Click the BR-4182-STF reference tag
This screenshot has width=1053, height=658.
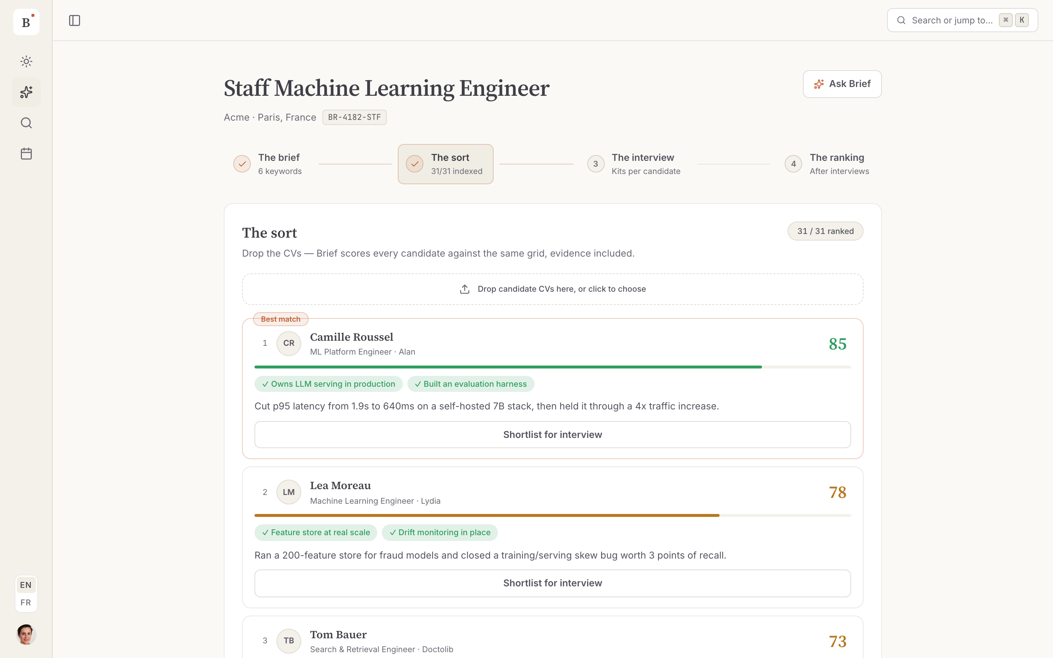click(354, 117)
